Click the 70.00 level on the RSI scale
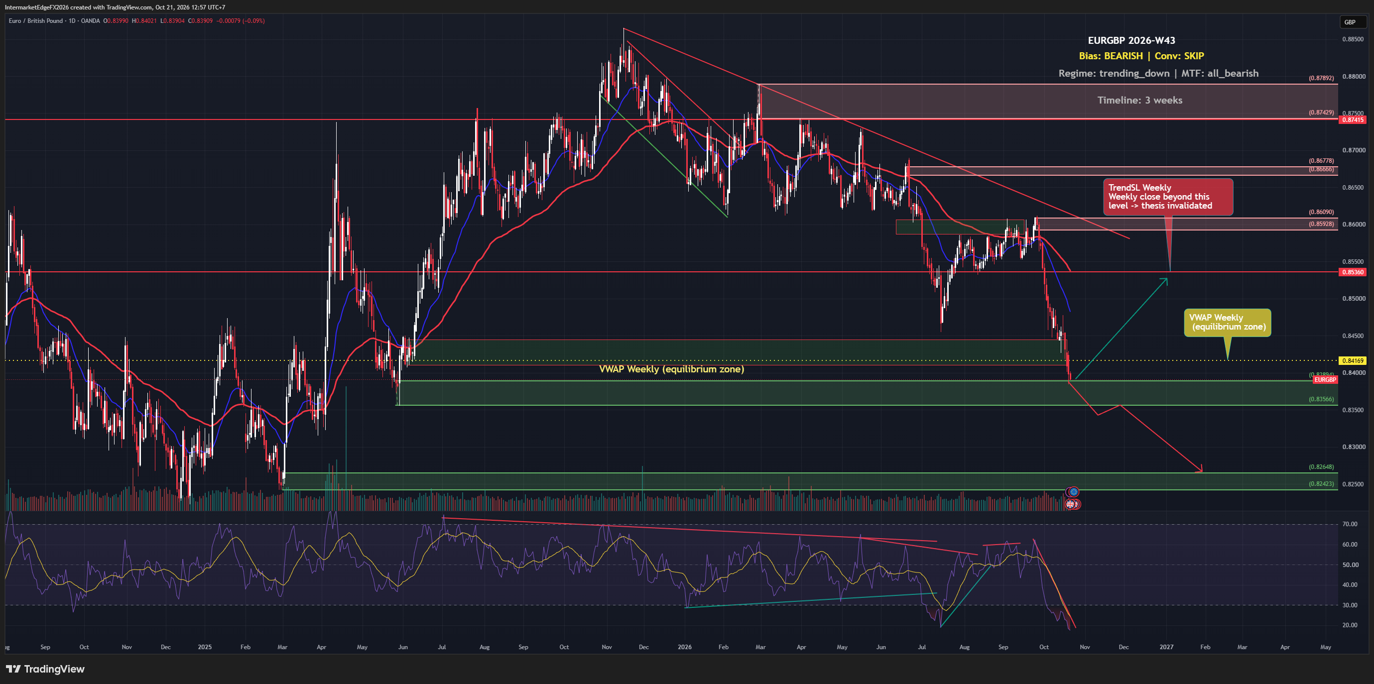The width and height of the screenshot is (1374, 684). (1350, 524)
